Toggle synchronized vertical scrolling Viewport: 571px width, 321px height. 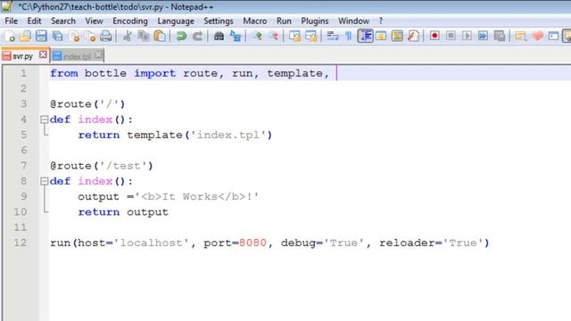click(x=294, y=36)
